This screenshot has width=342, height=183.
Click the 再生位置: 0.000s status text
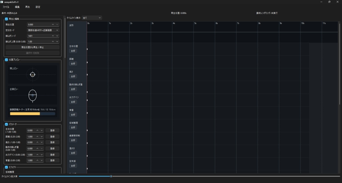(179, 13)
